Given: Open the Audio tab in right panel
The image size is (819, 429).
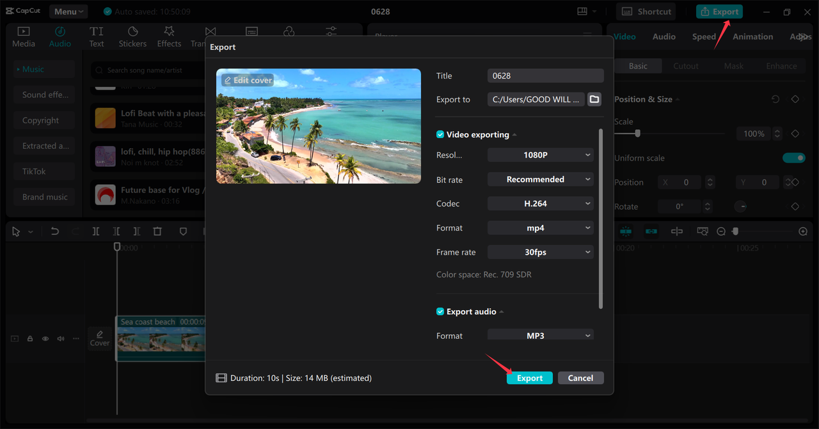Looking at the screenshot, I should tap(664, 36).
